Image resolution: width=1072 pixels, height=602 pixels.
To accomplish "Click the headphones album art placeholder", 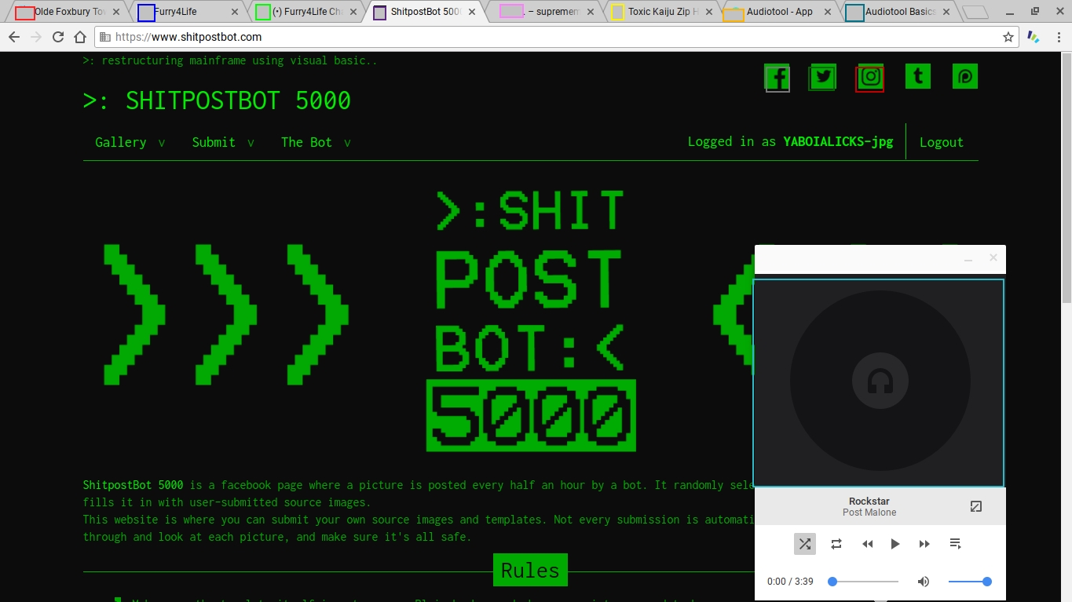I will tap(880, 381).
